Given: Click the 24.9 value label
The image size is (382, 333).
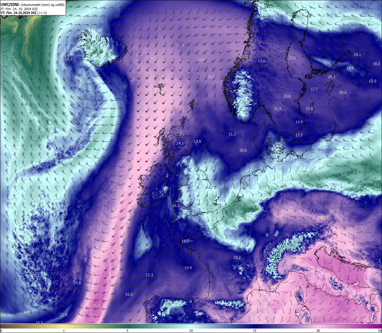Looking at the screenshot, I should coord(200,59).
